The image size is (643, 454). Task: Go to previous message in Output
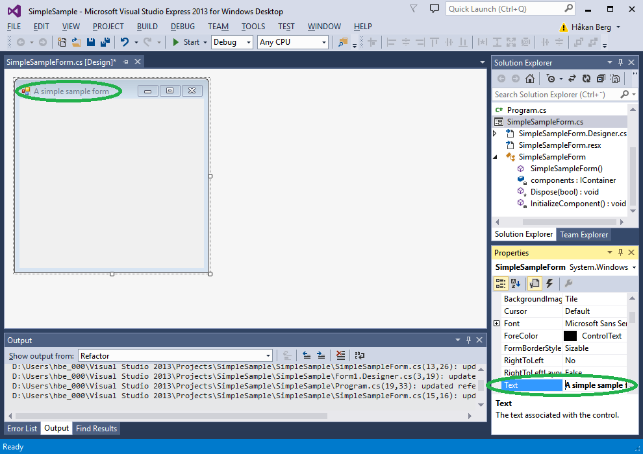[307, 355]
